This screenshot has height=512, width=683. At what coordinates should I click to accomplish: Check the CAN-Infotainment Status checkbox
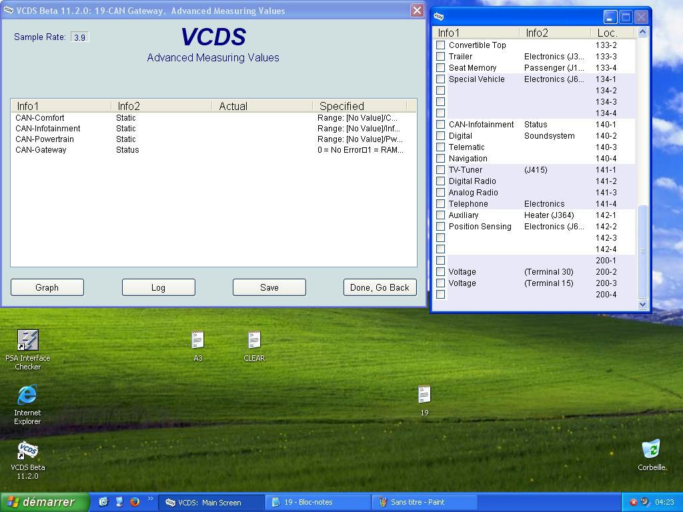pos(440,124)
